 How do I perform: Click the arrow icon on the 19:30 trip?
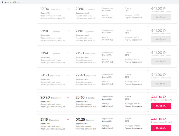(x=68, y=75)
